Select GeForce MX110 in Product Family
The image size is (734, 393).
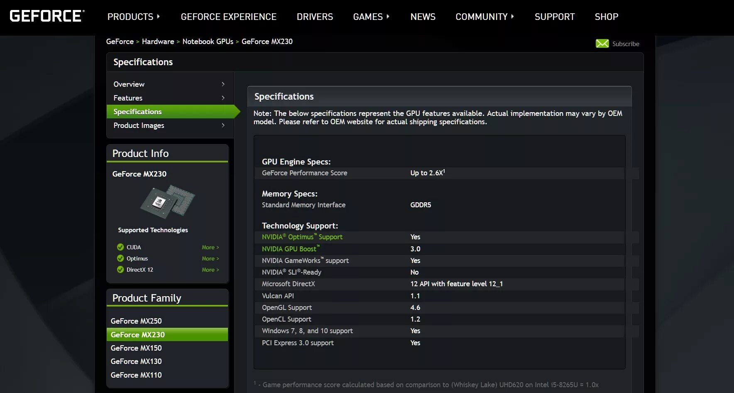coord(136,375)
